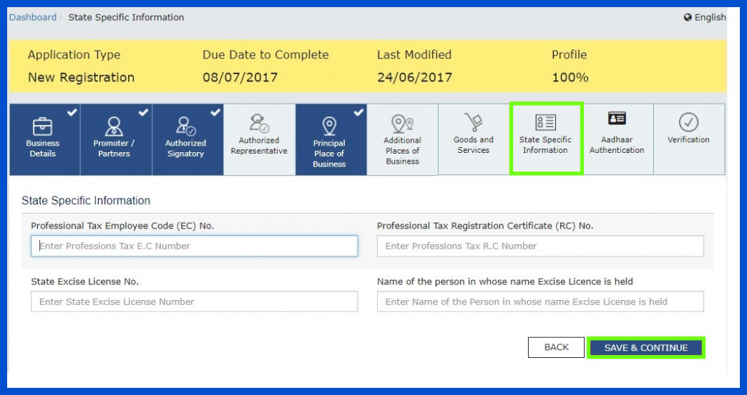Click the 'State Excise License No.' label

point(85,282)
